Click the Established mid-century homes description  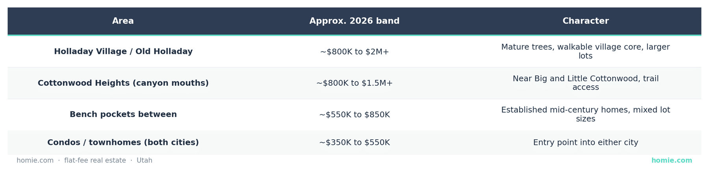click(x=585, y=115)
